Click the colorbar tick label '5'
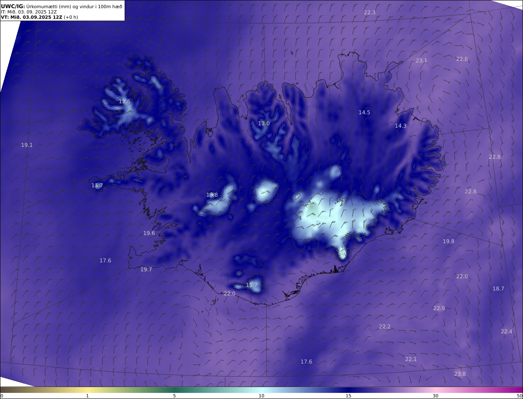The image size is (523, 399). (174, 396)
